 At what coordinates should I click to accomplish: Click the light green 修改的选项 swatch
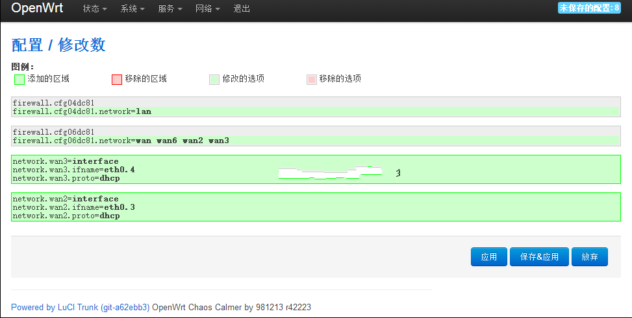point(214,80)
